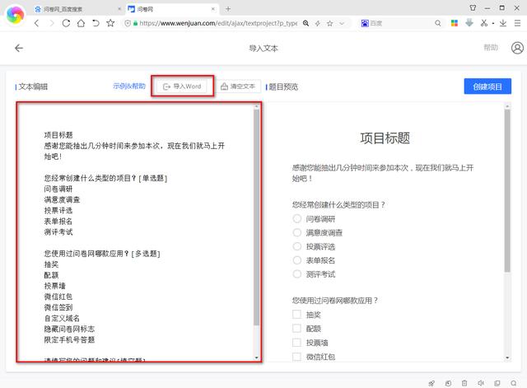Click the preview panel scroll-down arrow

point(507,358)
